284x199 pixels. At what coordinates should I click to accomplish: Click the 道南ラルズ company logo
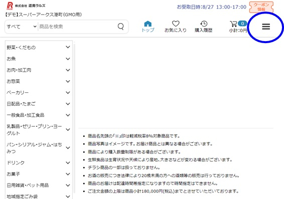[26, 6]
